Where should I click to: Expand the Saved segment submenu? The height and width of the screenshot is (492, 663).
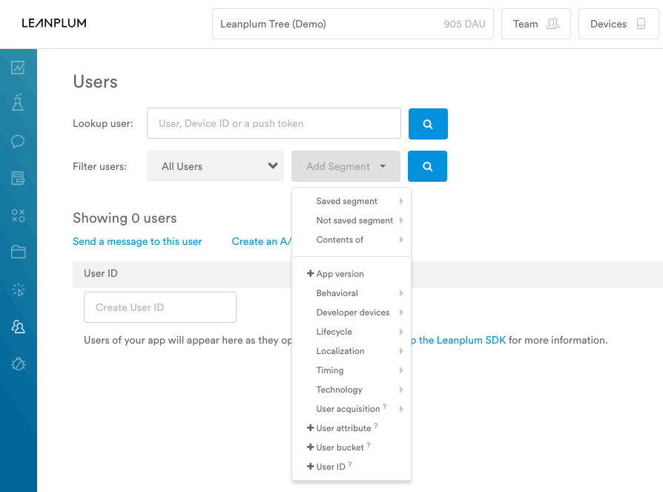tap(352, 201)
